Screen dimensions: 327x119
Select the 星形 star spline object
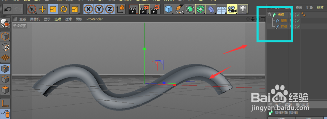pos(284,21)
